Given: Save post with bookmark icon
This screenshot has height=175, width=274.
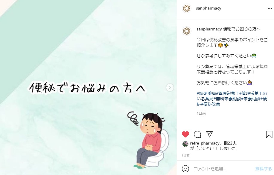Looking at the screenshot, I should pyautogui.click(x=269, y=134).
